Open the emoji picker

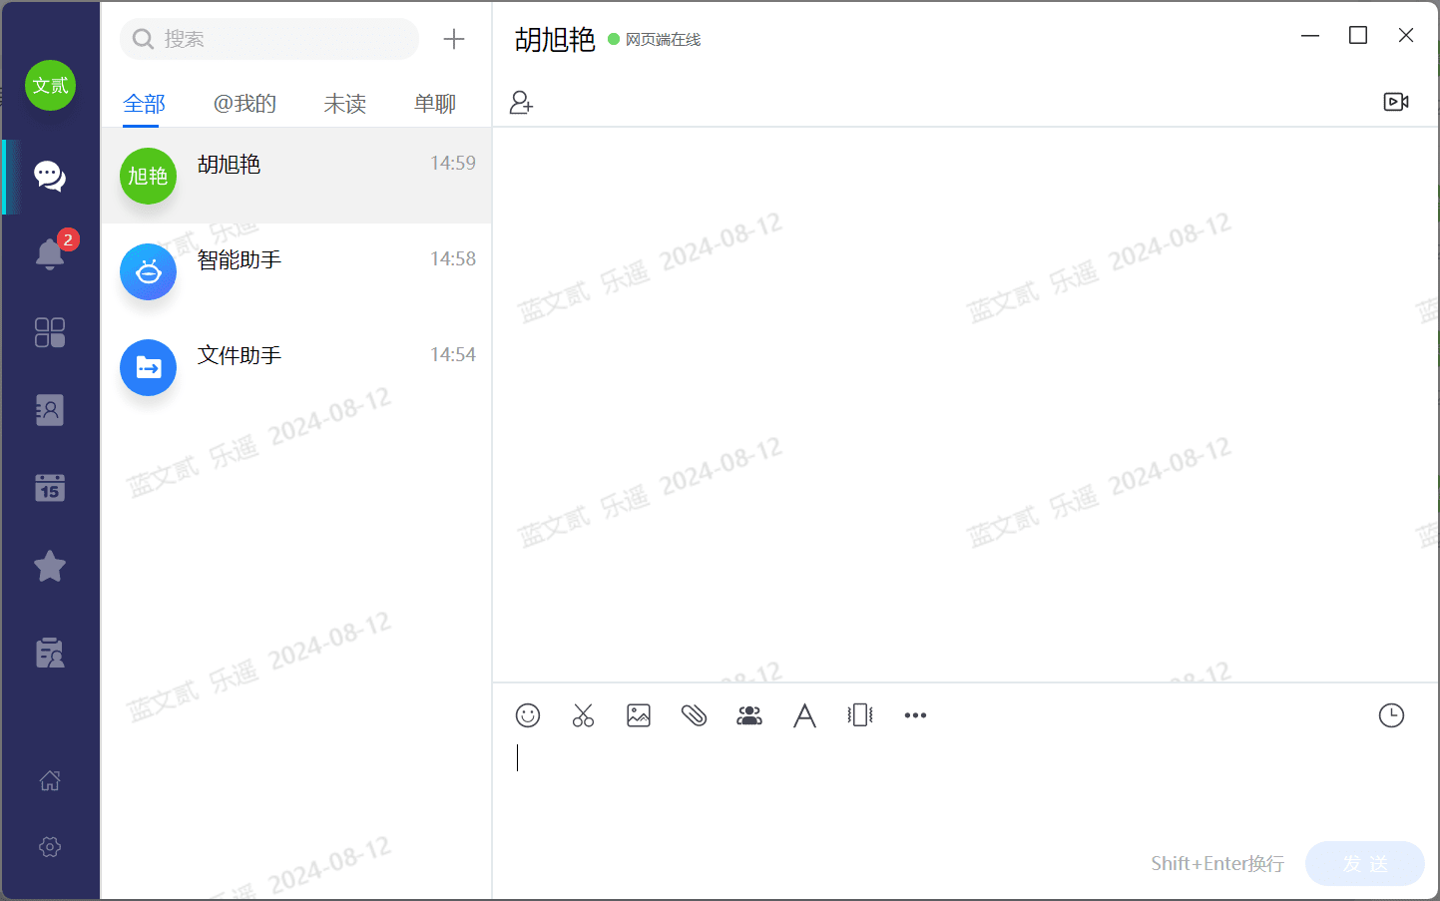click(x=528, y=715)
